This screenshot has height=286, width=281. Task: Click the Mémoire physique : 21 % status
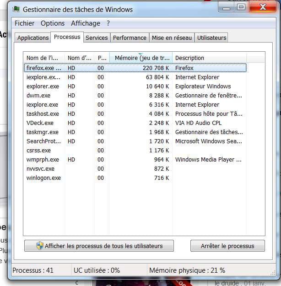pyautogui.click(x=187, y=270)
